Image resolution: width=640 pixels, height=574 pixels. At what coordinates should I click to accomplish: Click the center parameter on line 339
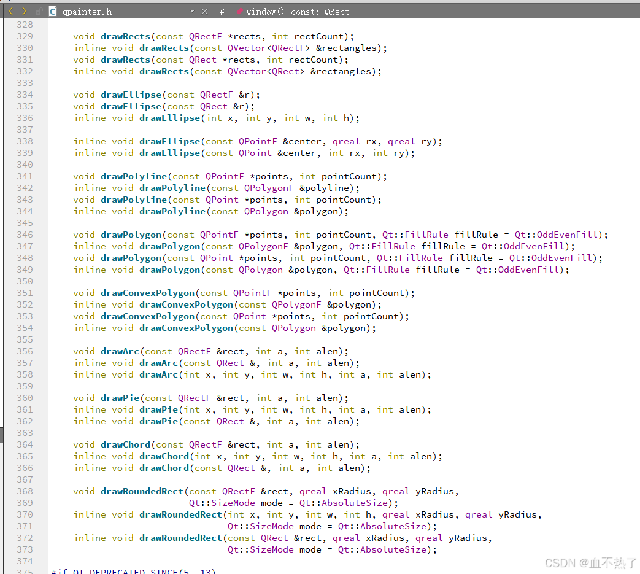(299, 153)
